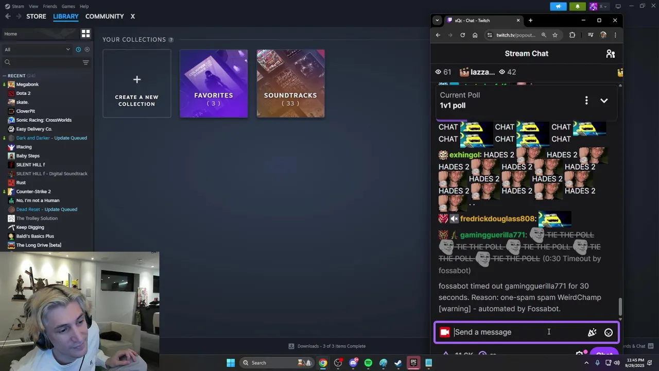659x371 pixels.
Task: Toggle sort by recent clock icon
Action: 78,49
